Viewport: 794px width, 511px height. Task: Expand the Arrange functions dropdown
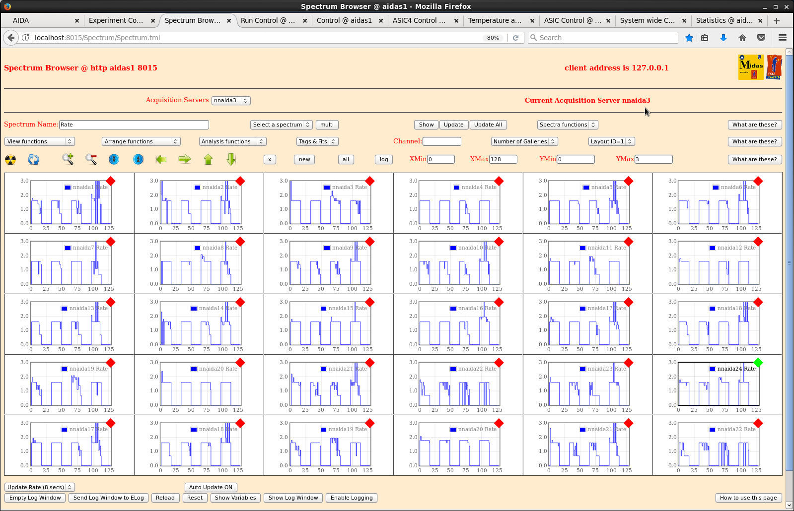pos(142,141)
